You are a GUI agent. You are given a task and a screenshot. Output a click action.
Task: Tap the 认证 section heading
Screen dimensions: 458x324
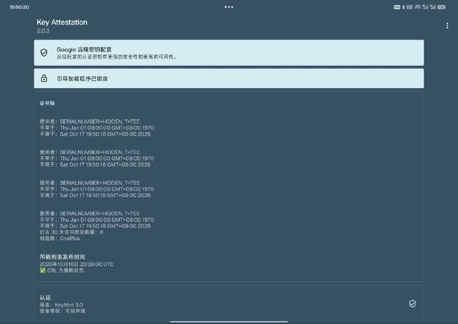tap(45, 298)
